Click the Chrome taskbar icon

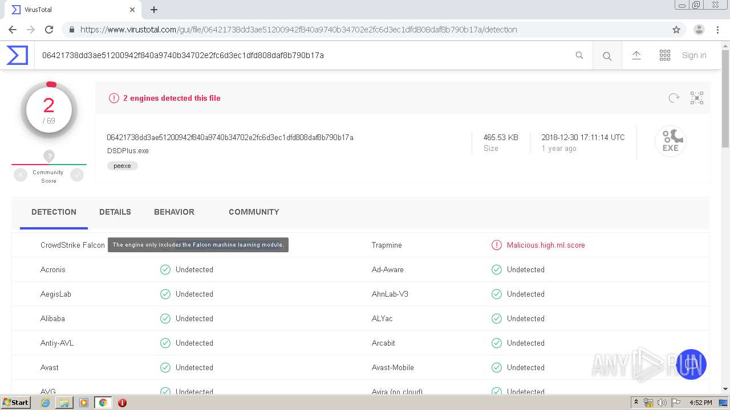click(x=103, y=403)
